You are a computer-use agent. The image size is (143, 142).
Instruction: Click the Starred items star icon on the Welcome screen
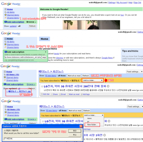[x=5, y=15]
